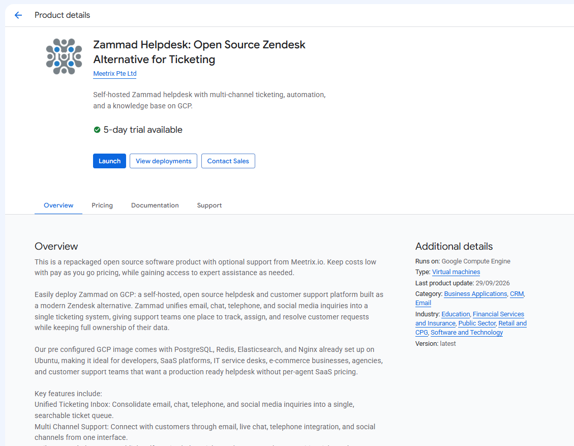The height and width of the screenshot is (446, 574).
Task: Open the Meetrix Pte Ltd publisher link
Action: 115,74
